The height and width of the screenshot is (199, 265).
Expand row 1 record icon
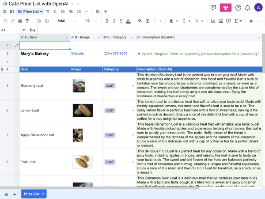(17, 46)
